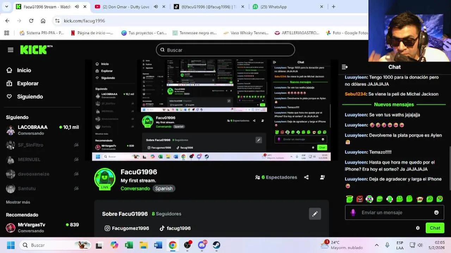The height and width of the screenshot is (253, 451).
Task: Collapse the chat panel
Action: click(x=345, y=67)
